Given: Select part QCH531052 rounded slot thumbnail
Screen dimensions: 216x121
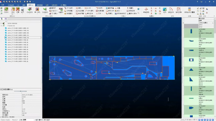Looking at the screenshot, I should coord(191,31).
